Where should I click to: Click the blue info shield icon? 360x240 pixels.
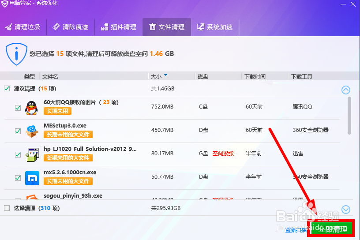[x=16, y=54]
